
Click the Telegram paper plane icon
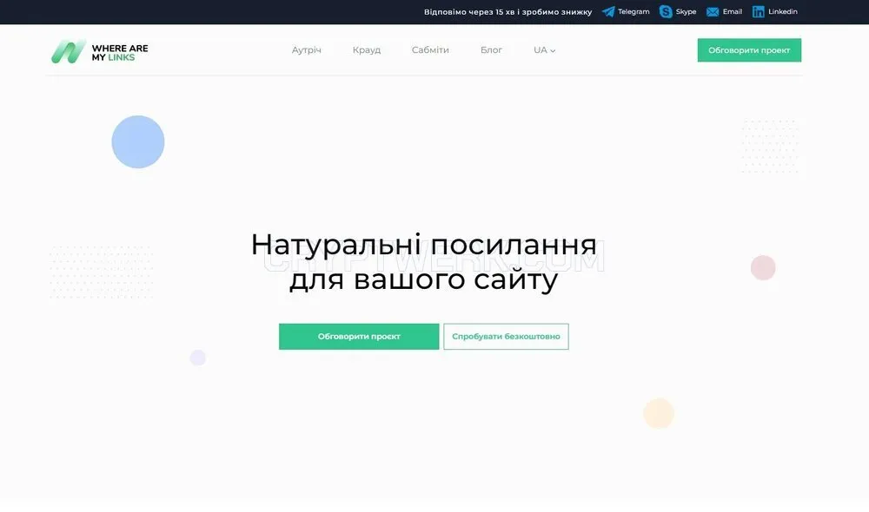608,11
